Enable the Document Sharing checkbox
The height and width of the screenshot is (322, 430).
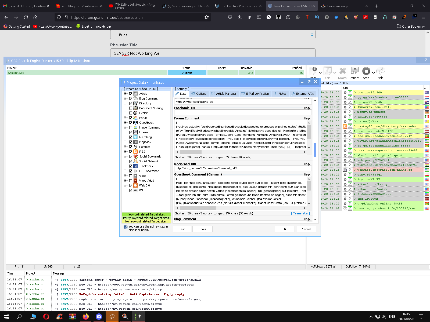pos(131,108)
